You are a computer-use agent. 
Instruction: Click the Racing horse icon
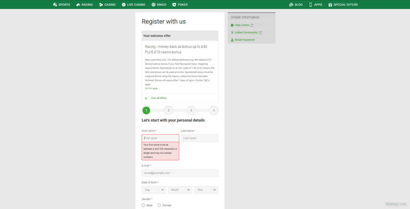pyautogui.click(x=78, y=4)
